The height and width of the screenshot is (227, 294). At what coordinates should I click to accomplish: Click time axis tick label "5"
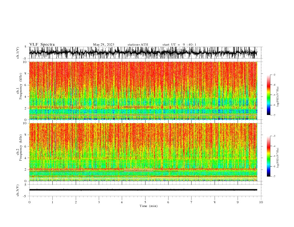[145, 202]
